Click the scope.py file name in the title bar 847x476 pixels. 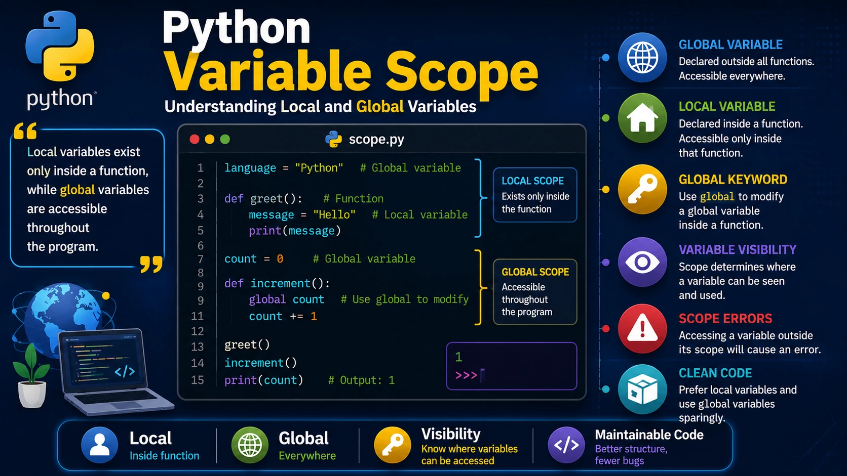pyautogui.click(x=376, y=139)
